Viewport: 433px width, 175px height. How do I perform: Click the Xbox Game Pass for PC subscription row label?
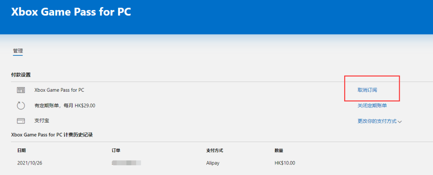click(59, 90)
